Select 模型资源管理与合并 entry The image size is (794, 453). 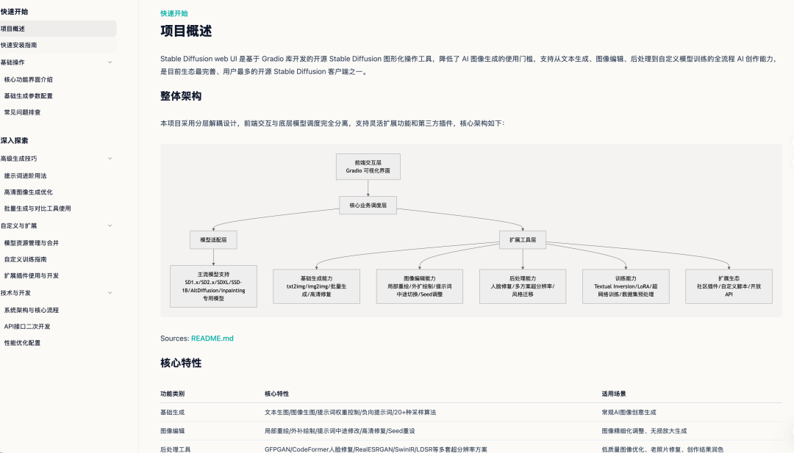pos(32,243)
